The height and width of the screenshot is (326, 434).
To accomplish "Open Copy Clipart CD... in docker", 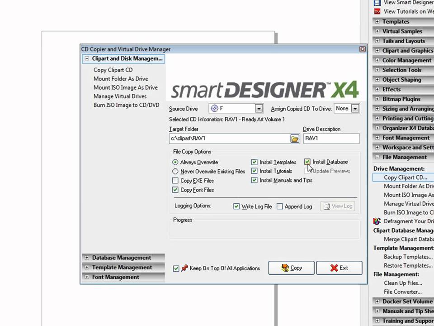I will tap(405, 177).
